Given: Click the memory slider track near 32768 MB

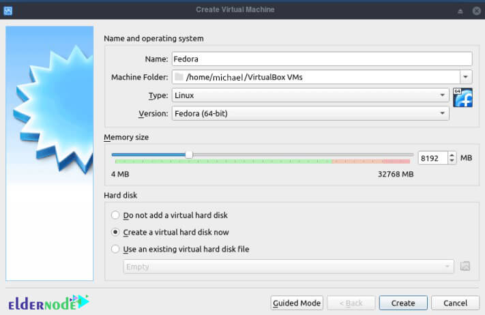Looking at the screenshot, I should point(410,155).
